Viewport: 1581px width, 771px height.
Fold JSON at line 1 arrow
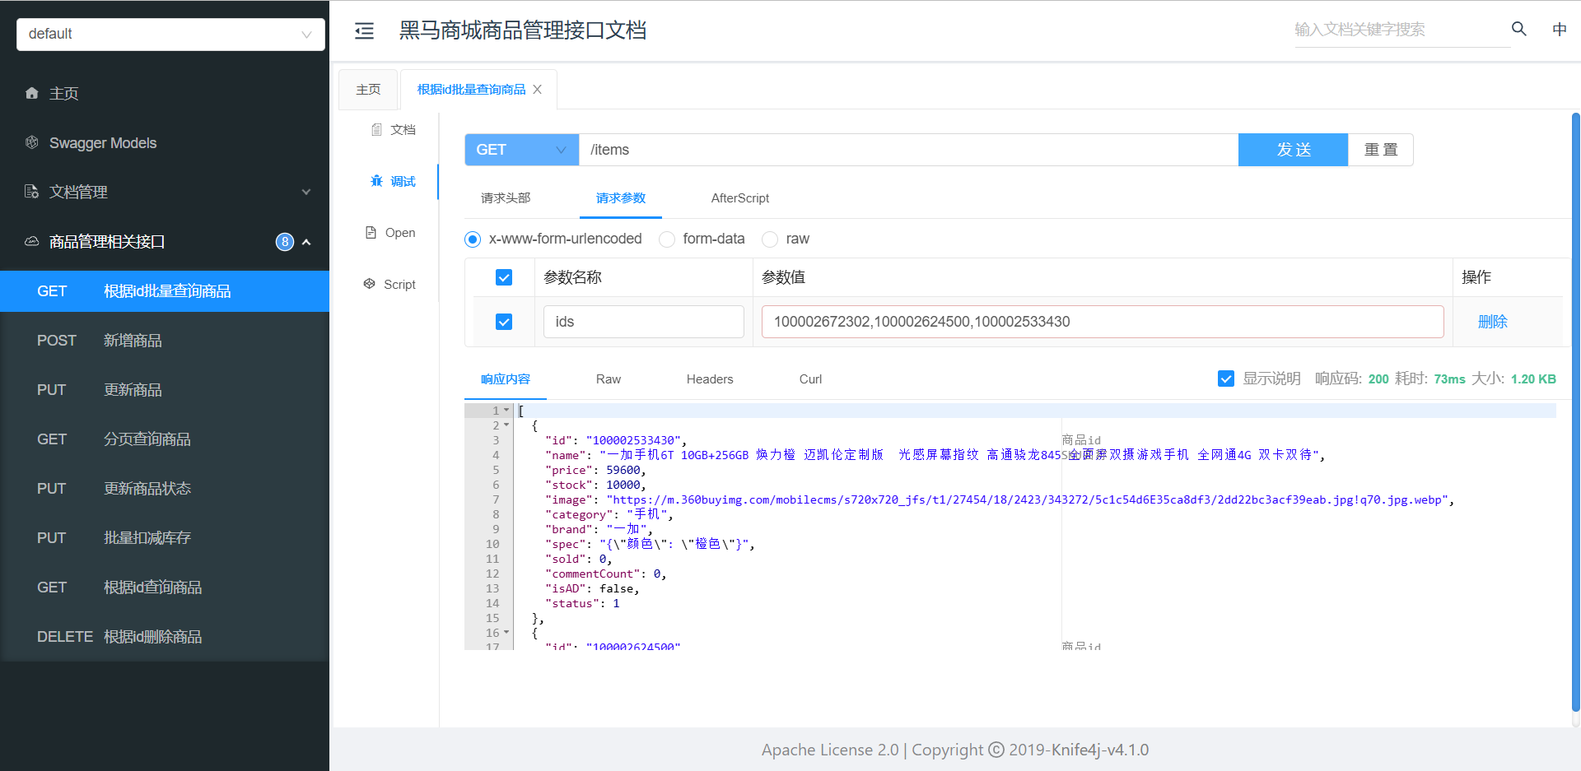tap(506, 410)
